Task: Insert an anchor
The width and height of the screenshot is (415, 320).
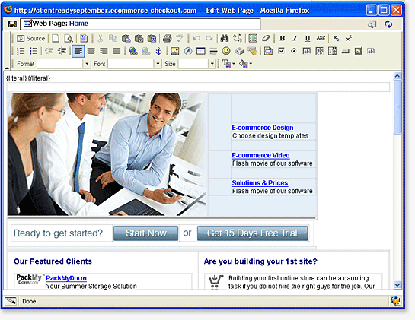Action: [158, 51]
